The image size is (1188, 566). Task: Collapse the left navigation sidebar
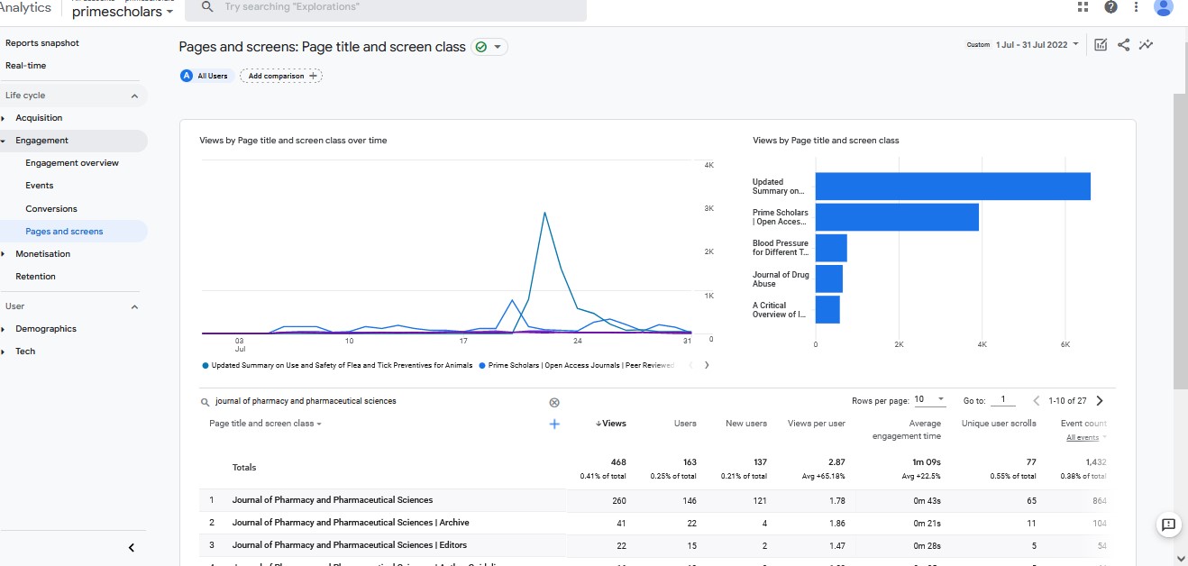pyautogui.click(x=132, y=547)
